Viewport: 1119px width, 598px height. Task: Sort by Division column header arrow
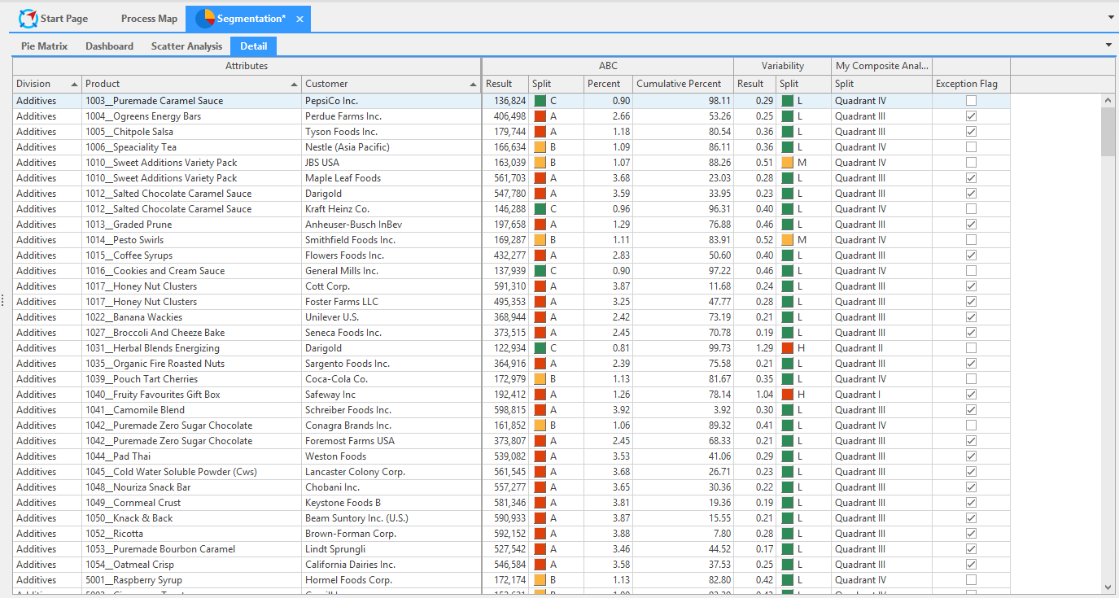click(74, 84)
